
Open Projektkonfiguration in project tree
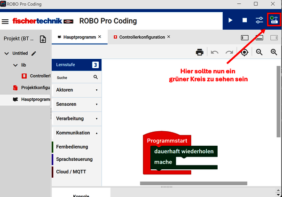[x=31, y=87]
